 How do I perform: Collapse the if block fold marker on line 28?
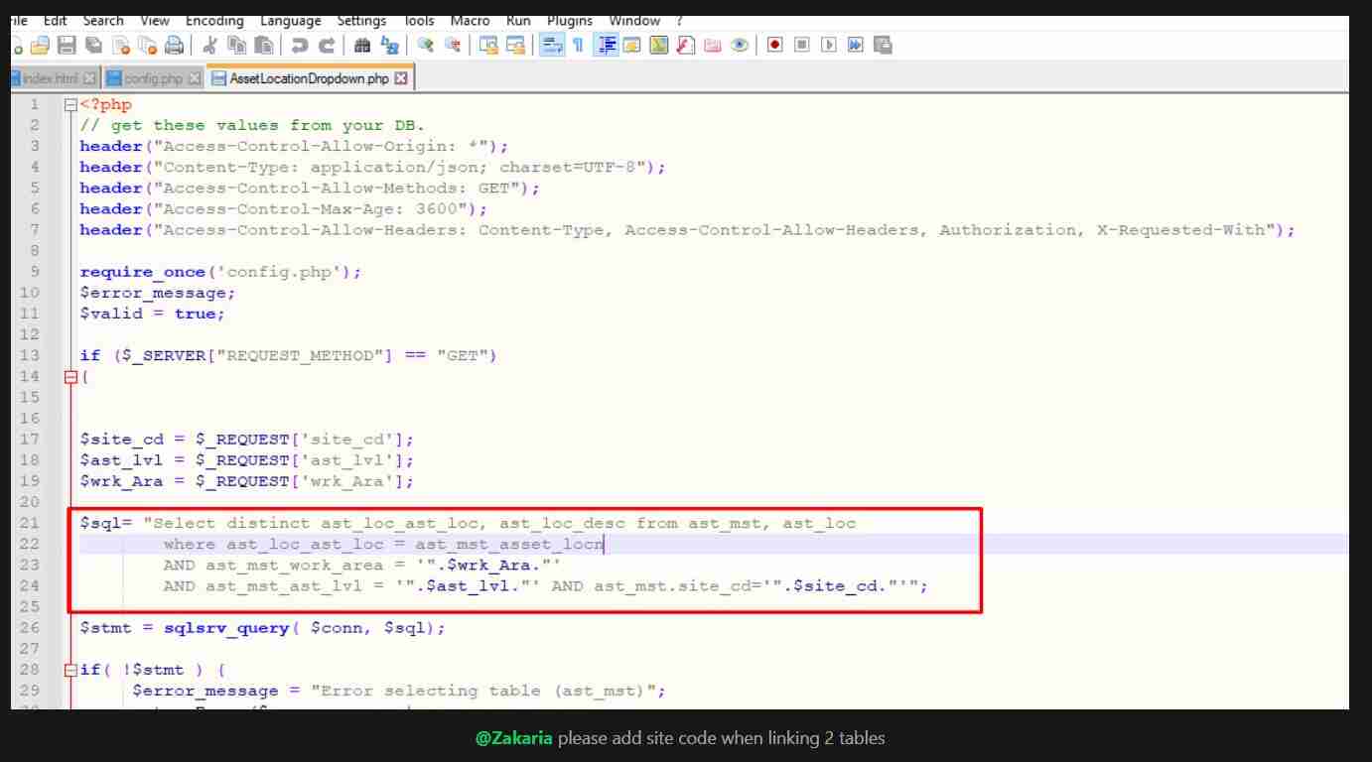70,670
